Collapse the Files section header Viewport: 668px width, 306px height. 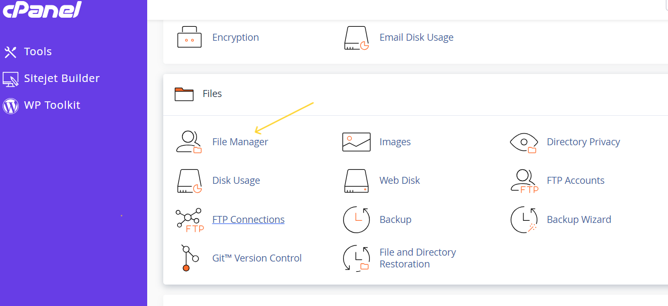(415, 94)
